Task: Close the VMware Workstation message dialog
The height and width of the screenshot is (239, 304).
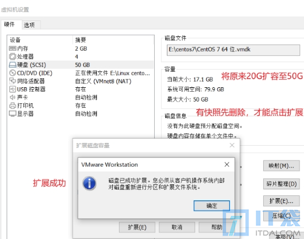Action: pyautogui.click(x=227, y=164)
